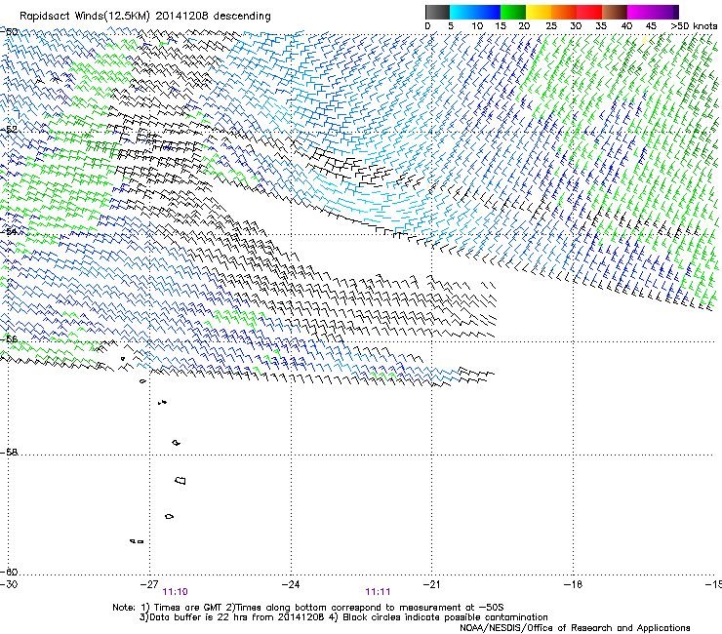
Task: Click the chart title 'Rapidscat Winds(12.5KM) 20141208 descending'
Action: 145,16
